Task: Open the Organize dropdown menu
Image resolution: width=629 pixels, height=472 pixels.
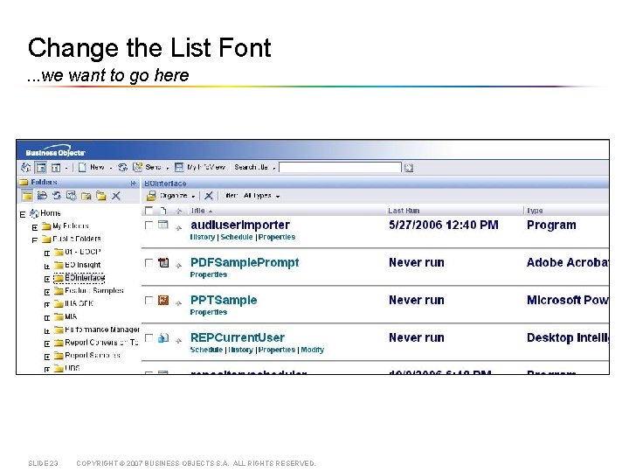Action: pos(193,197)
